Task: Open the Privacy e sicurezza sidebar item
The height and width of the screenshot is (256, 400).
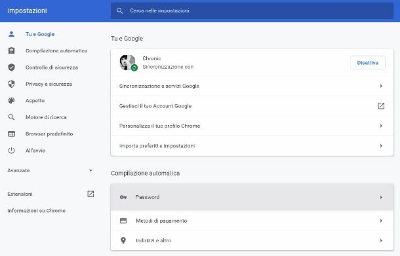Action: pyautogui.click(x=49, y=84)
